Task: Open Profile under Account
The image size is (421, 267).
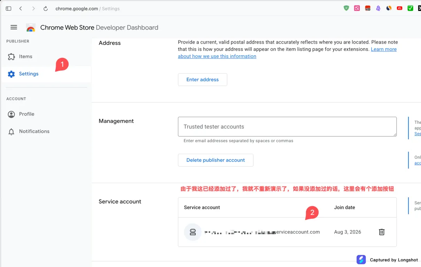Action: click(27, 114)
